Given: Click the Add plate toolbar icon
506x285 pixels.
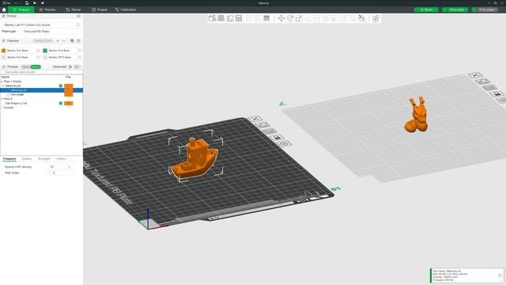Looking at the screenshot, I should tap(221, 18).
